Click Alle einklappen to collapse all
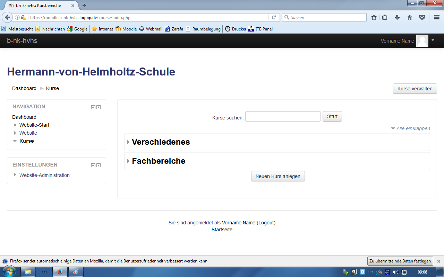 pyautogui.click(x=413, y=128)
